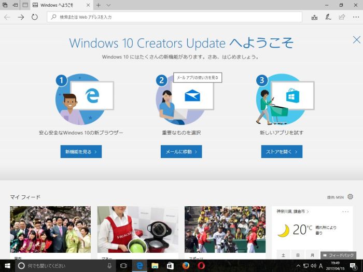Open the Hub favorites icon
Screen dimensions: 363x272
pyautogui.click(x=314, y=17)
